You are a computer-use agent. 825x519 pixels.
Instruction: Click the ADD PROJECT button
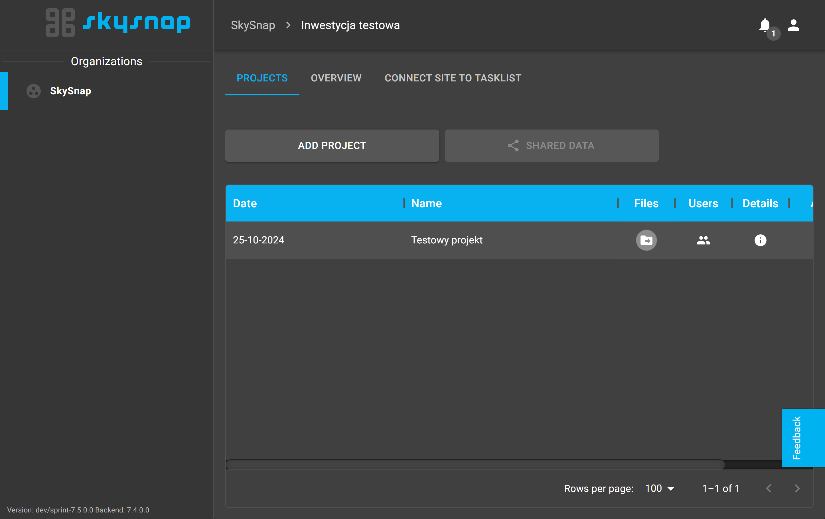pyautogui.click(x=332, y=145)
